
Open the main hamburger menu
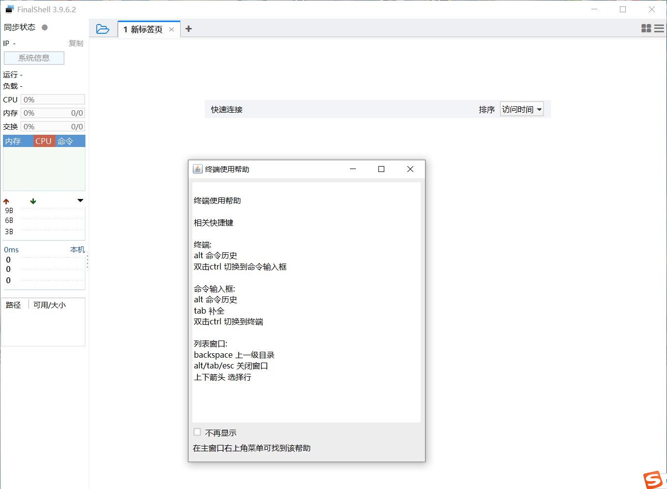[x=659, y=28]
